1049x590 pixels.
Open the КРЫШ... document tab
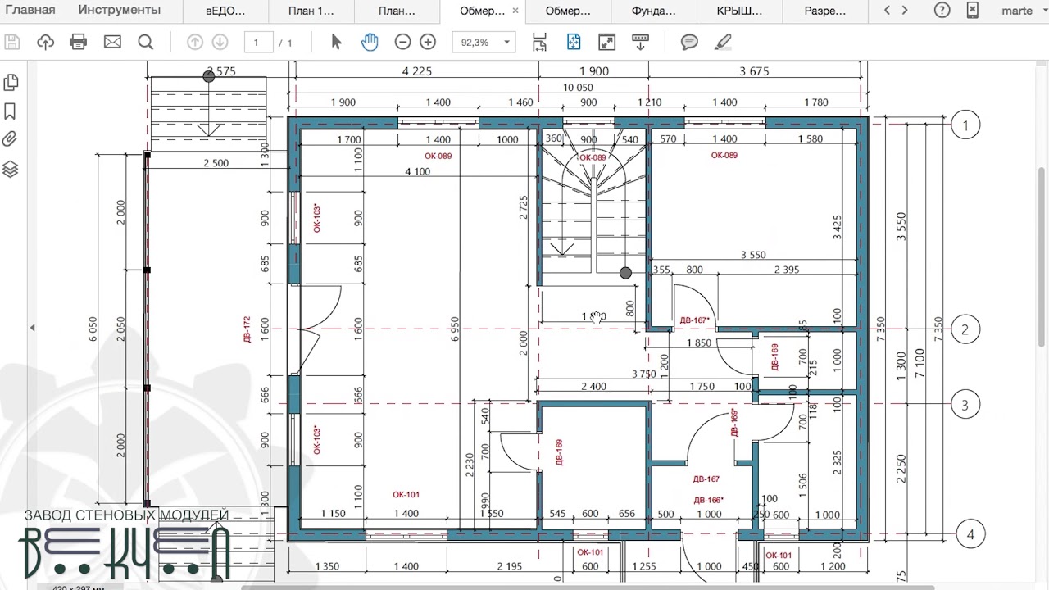click(740, 11)
